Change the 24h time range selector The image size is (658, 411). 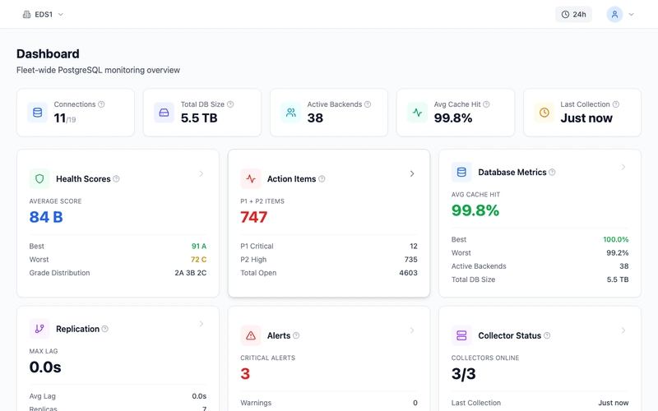click(573, 14)
